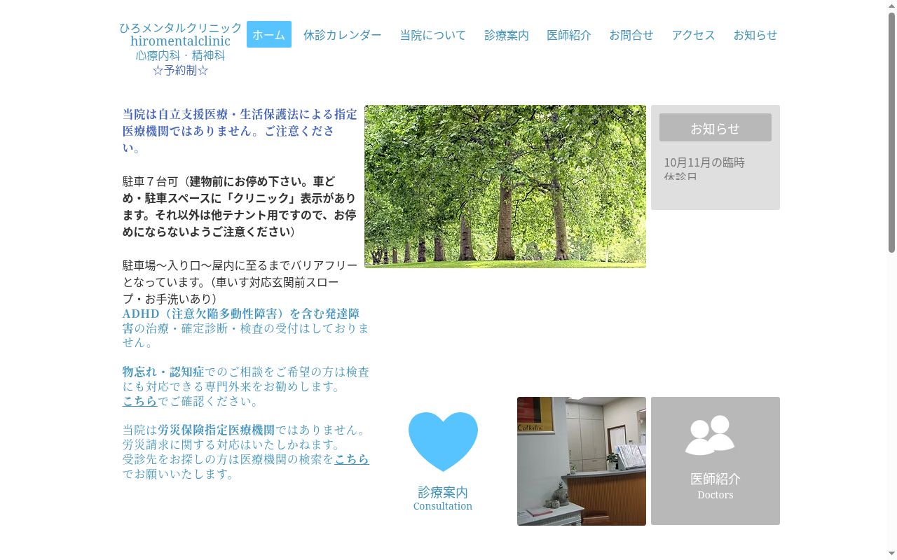
Task: Follow こちら link for medical institution search
Action: 352,459
